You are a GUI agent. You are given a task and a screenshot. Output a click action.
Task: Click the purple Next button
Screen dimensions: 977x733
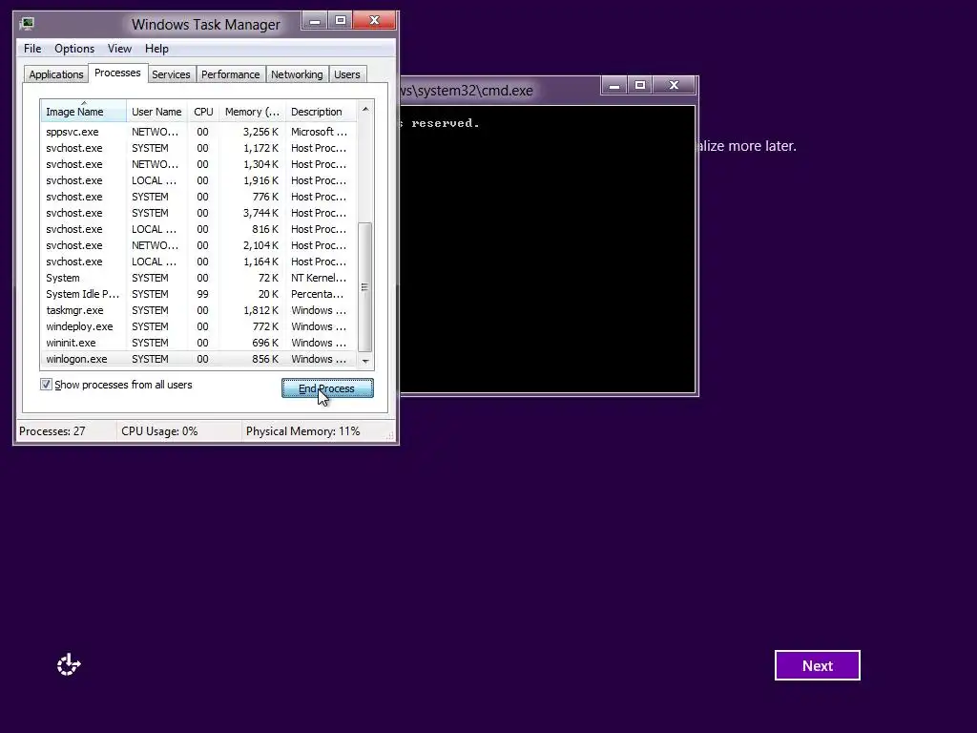817,665
